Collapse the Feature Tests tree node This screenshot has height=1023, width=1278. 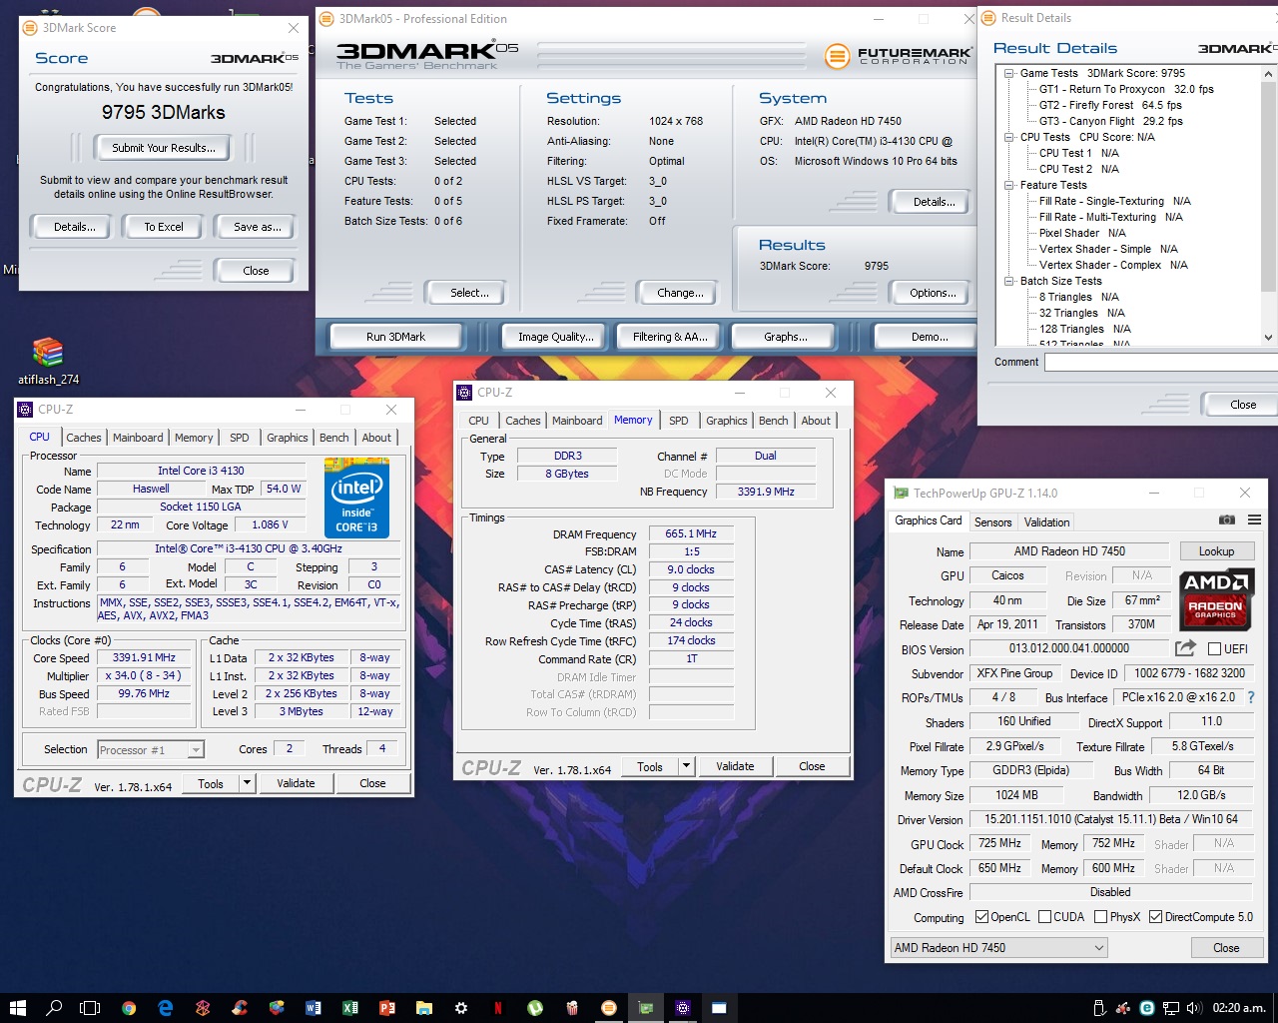click(1009, 185)
